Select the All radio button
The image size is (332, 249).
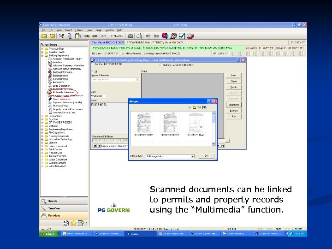point(93,71)
